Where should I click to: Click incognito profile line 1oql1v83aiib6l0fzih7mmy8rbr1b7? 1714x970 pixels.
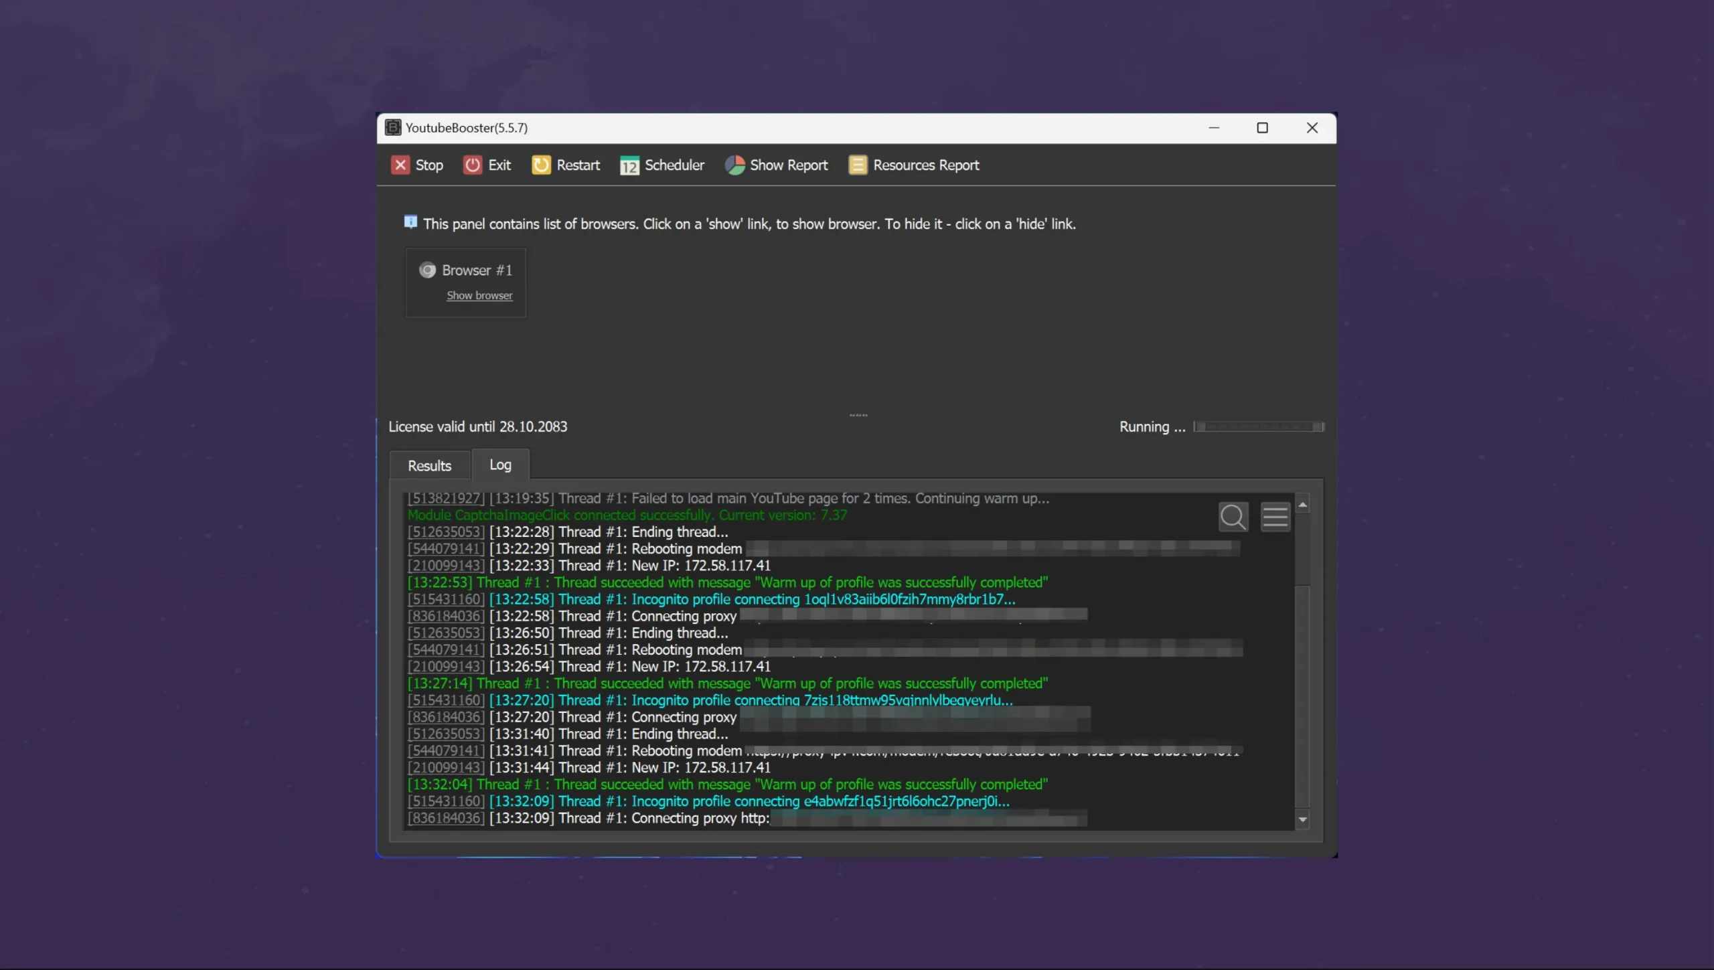tap(712, 600)
